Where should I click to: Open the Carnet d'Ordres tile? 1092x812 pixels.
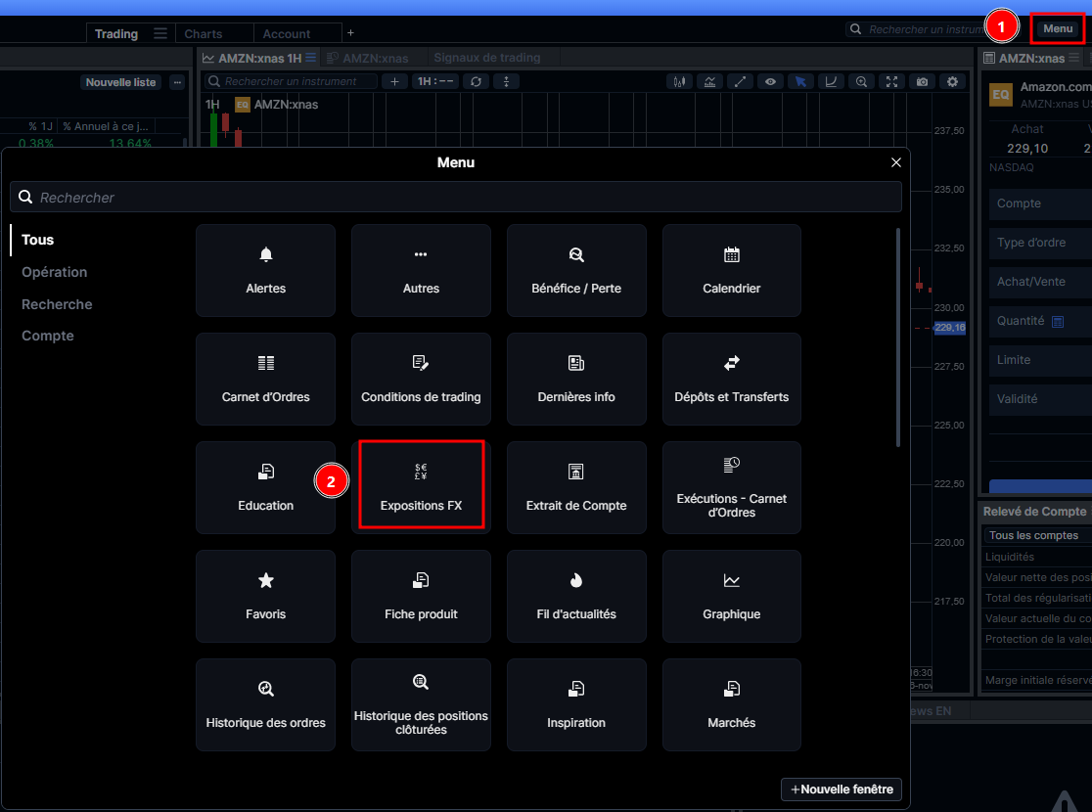pos(265,379)
